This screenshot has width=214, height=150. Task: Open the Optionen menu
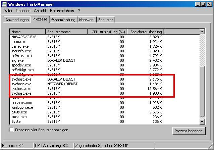23,11
